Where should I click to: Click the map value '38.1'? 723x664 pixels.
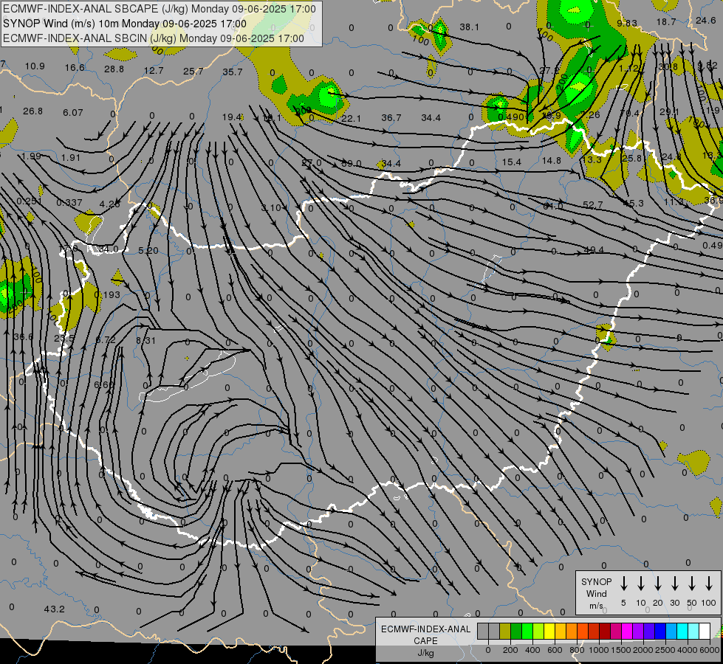470,27
